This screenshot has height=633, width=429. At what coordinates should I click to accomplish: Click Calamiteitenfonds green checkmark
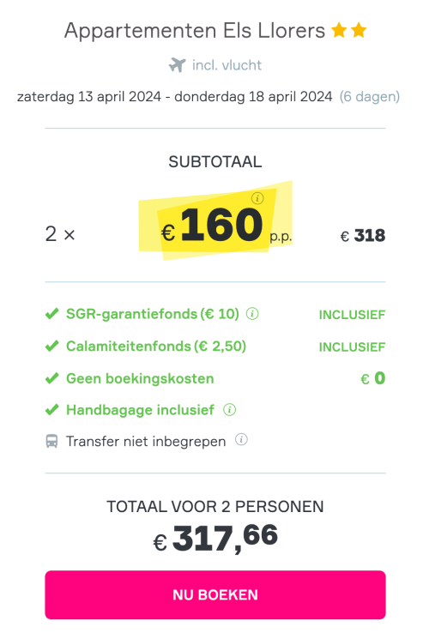52,346
